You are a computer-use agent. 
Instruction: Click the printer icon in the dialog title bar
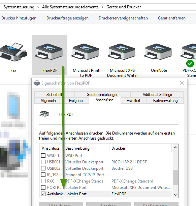coord(37,83)
